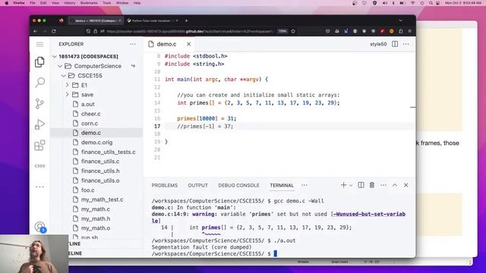
Task: Split the editor to the right
Action: pos(395,44)
